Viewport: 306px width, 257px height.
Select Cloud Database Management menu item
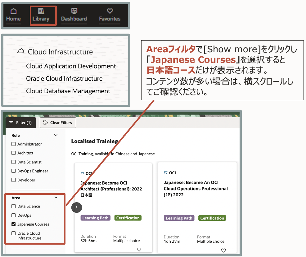point(68,91)
